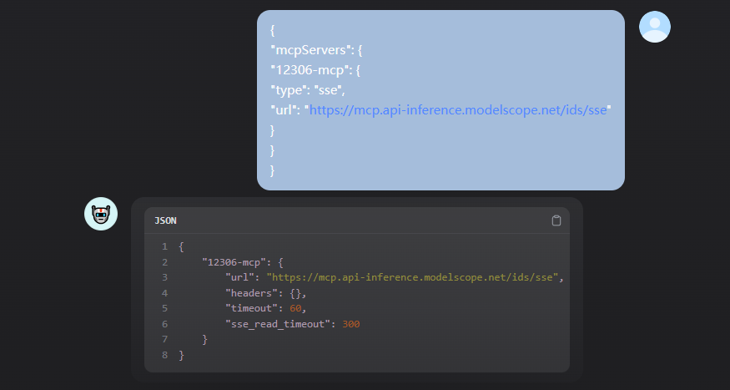Click the "url" key in code block
Image resolution: width=730 pixels, height=390 pixels.
239,277
